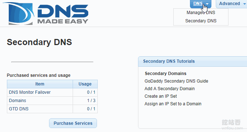The width and height of the screenshot is (247, 132).
Task: Click the Secondary DNS page heading
Action: coord(39,42)
